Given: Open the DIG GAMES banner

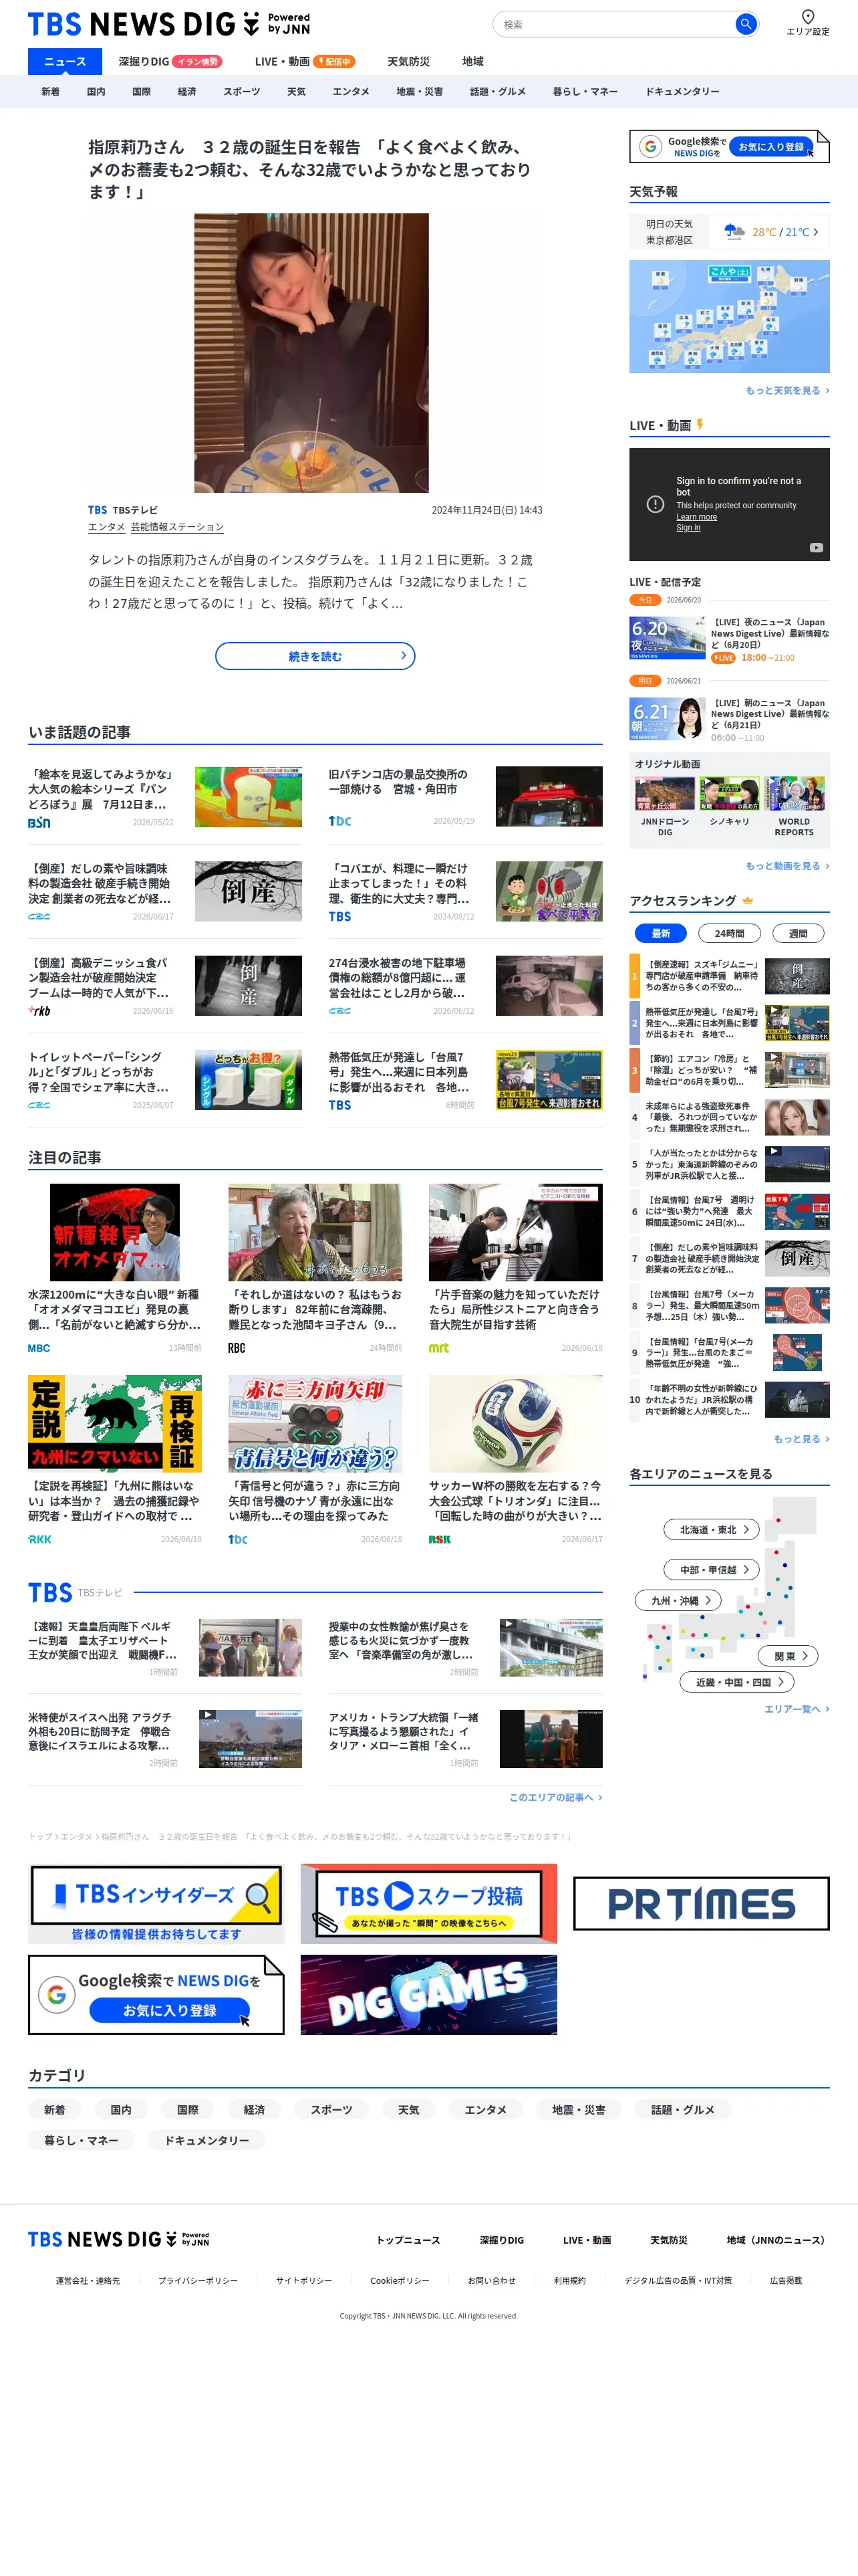Looking at the screenshot, I should (428, 1995).
